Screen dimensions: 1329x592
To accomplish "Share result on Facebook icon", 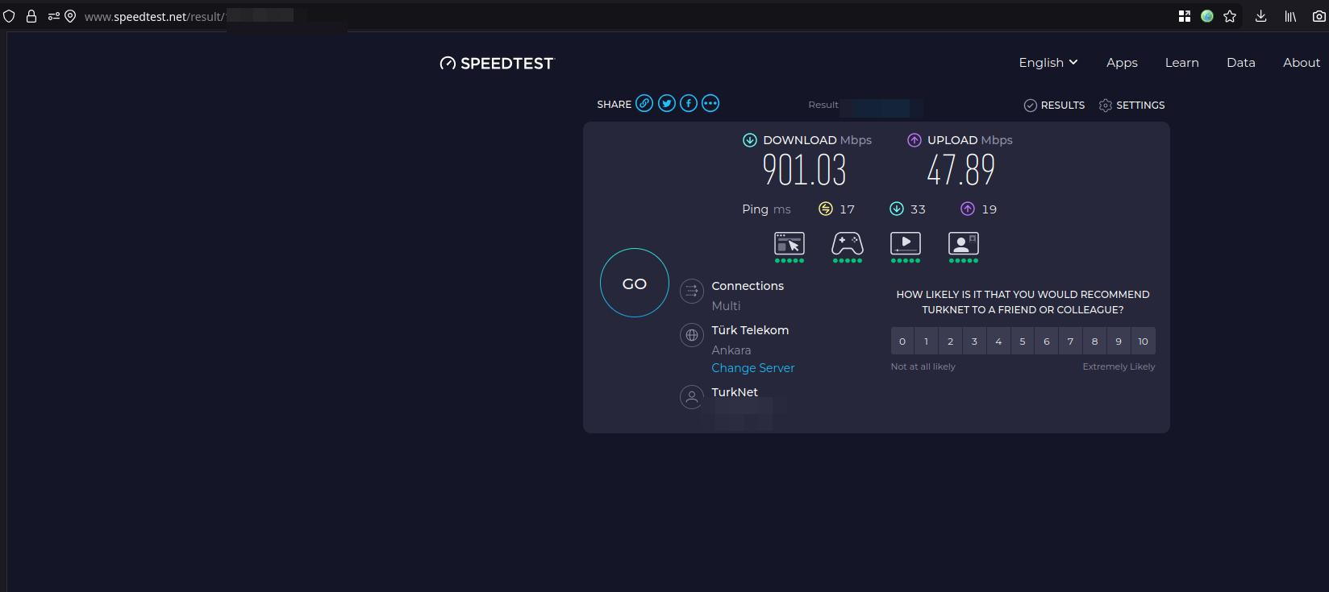I will click(689, 103).
